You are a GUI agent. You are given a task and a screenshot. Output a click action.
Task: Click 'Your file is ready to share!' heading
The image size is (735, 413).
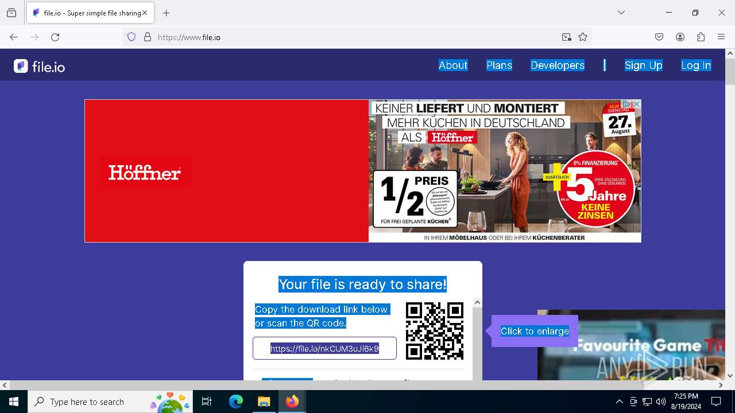(x=362, y=285)
